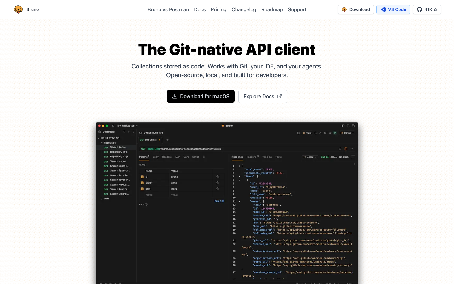
Task: Click the Bruno dog logo in header
Action: coord(18,9)
